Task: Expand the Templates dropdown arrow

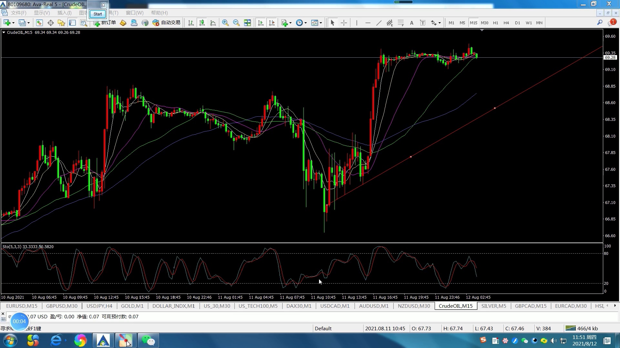Action: click(321, 23)
